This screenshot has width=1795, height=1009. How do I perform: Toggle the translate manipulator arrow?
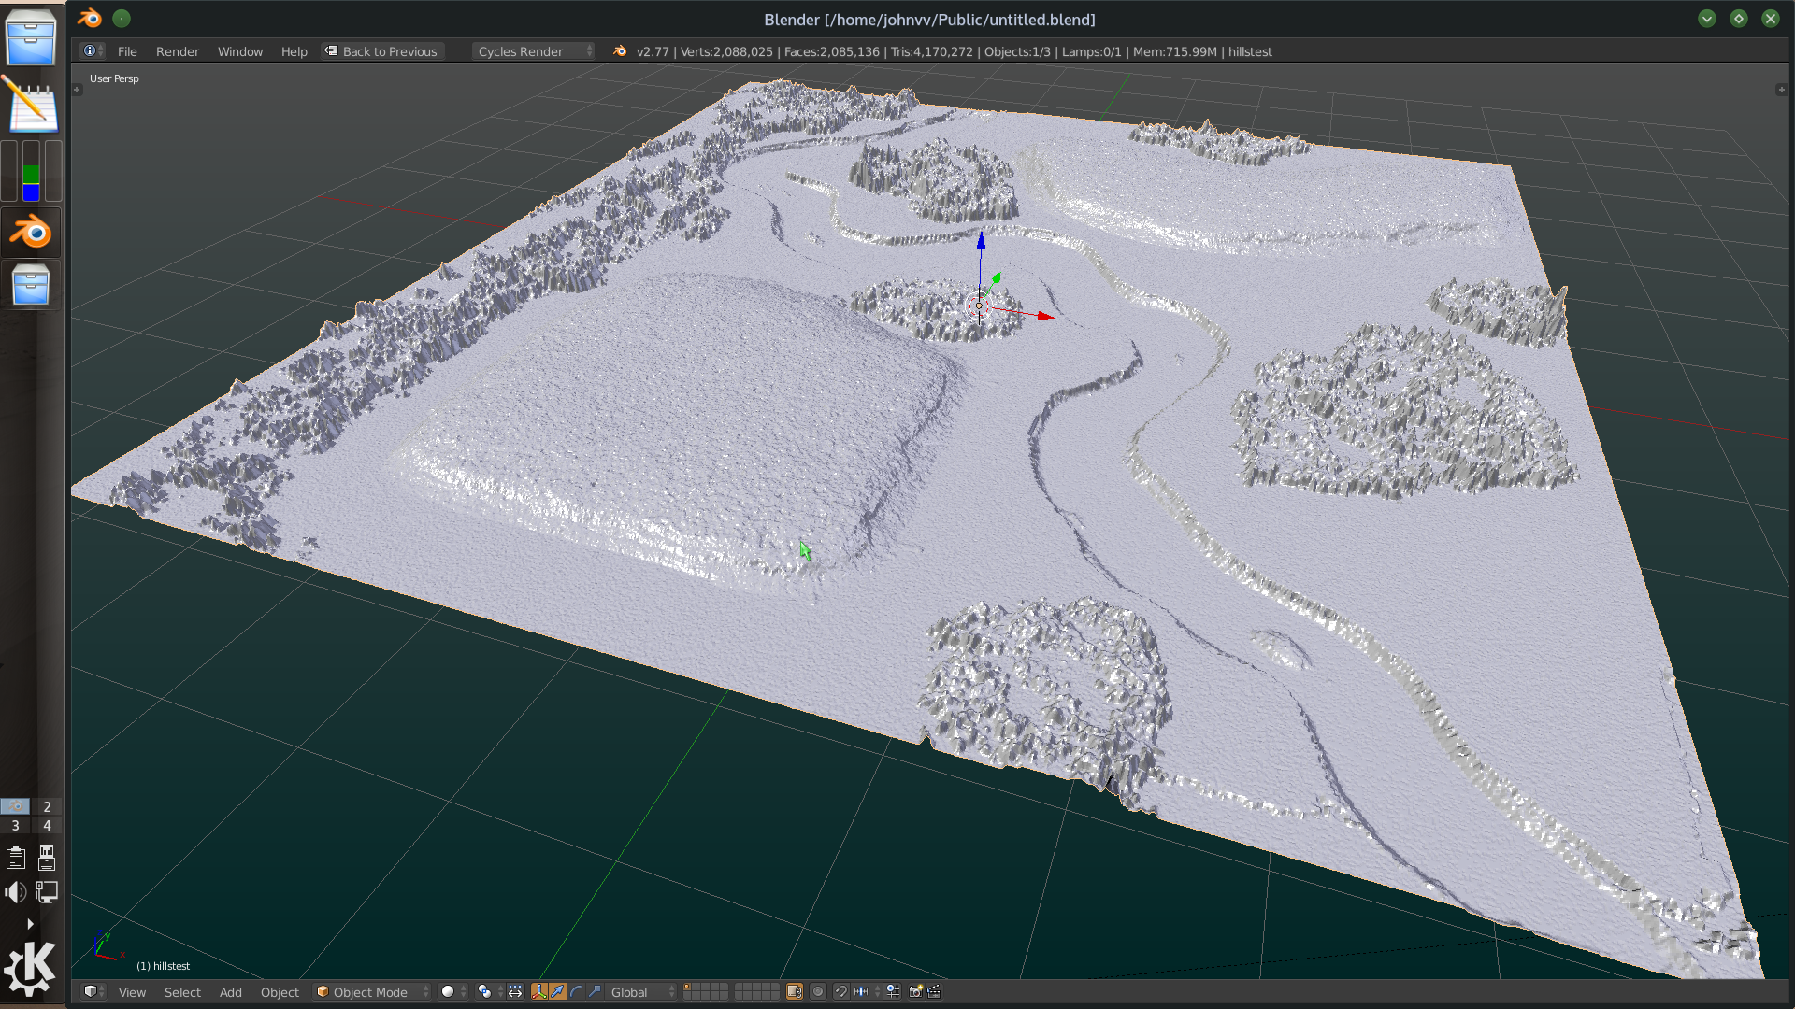pos(557,991)
